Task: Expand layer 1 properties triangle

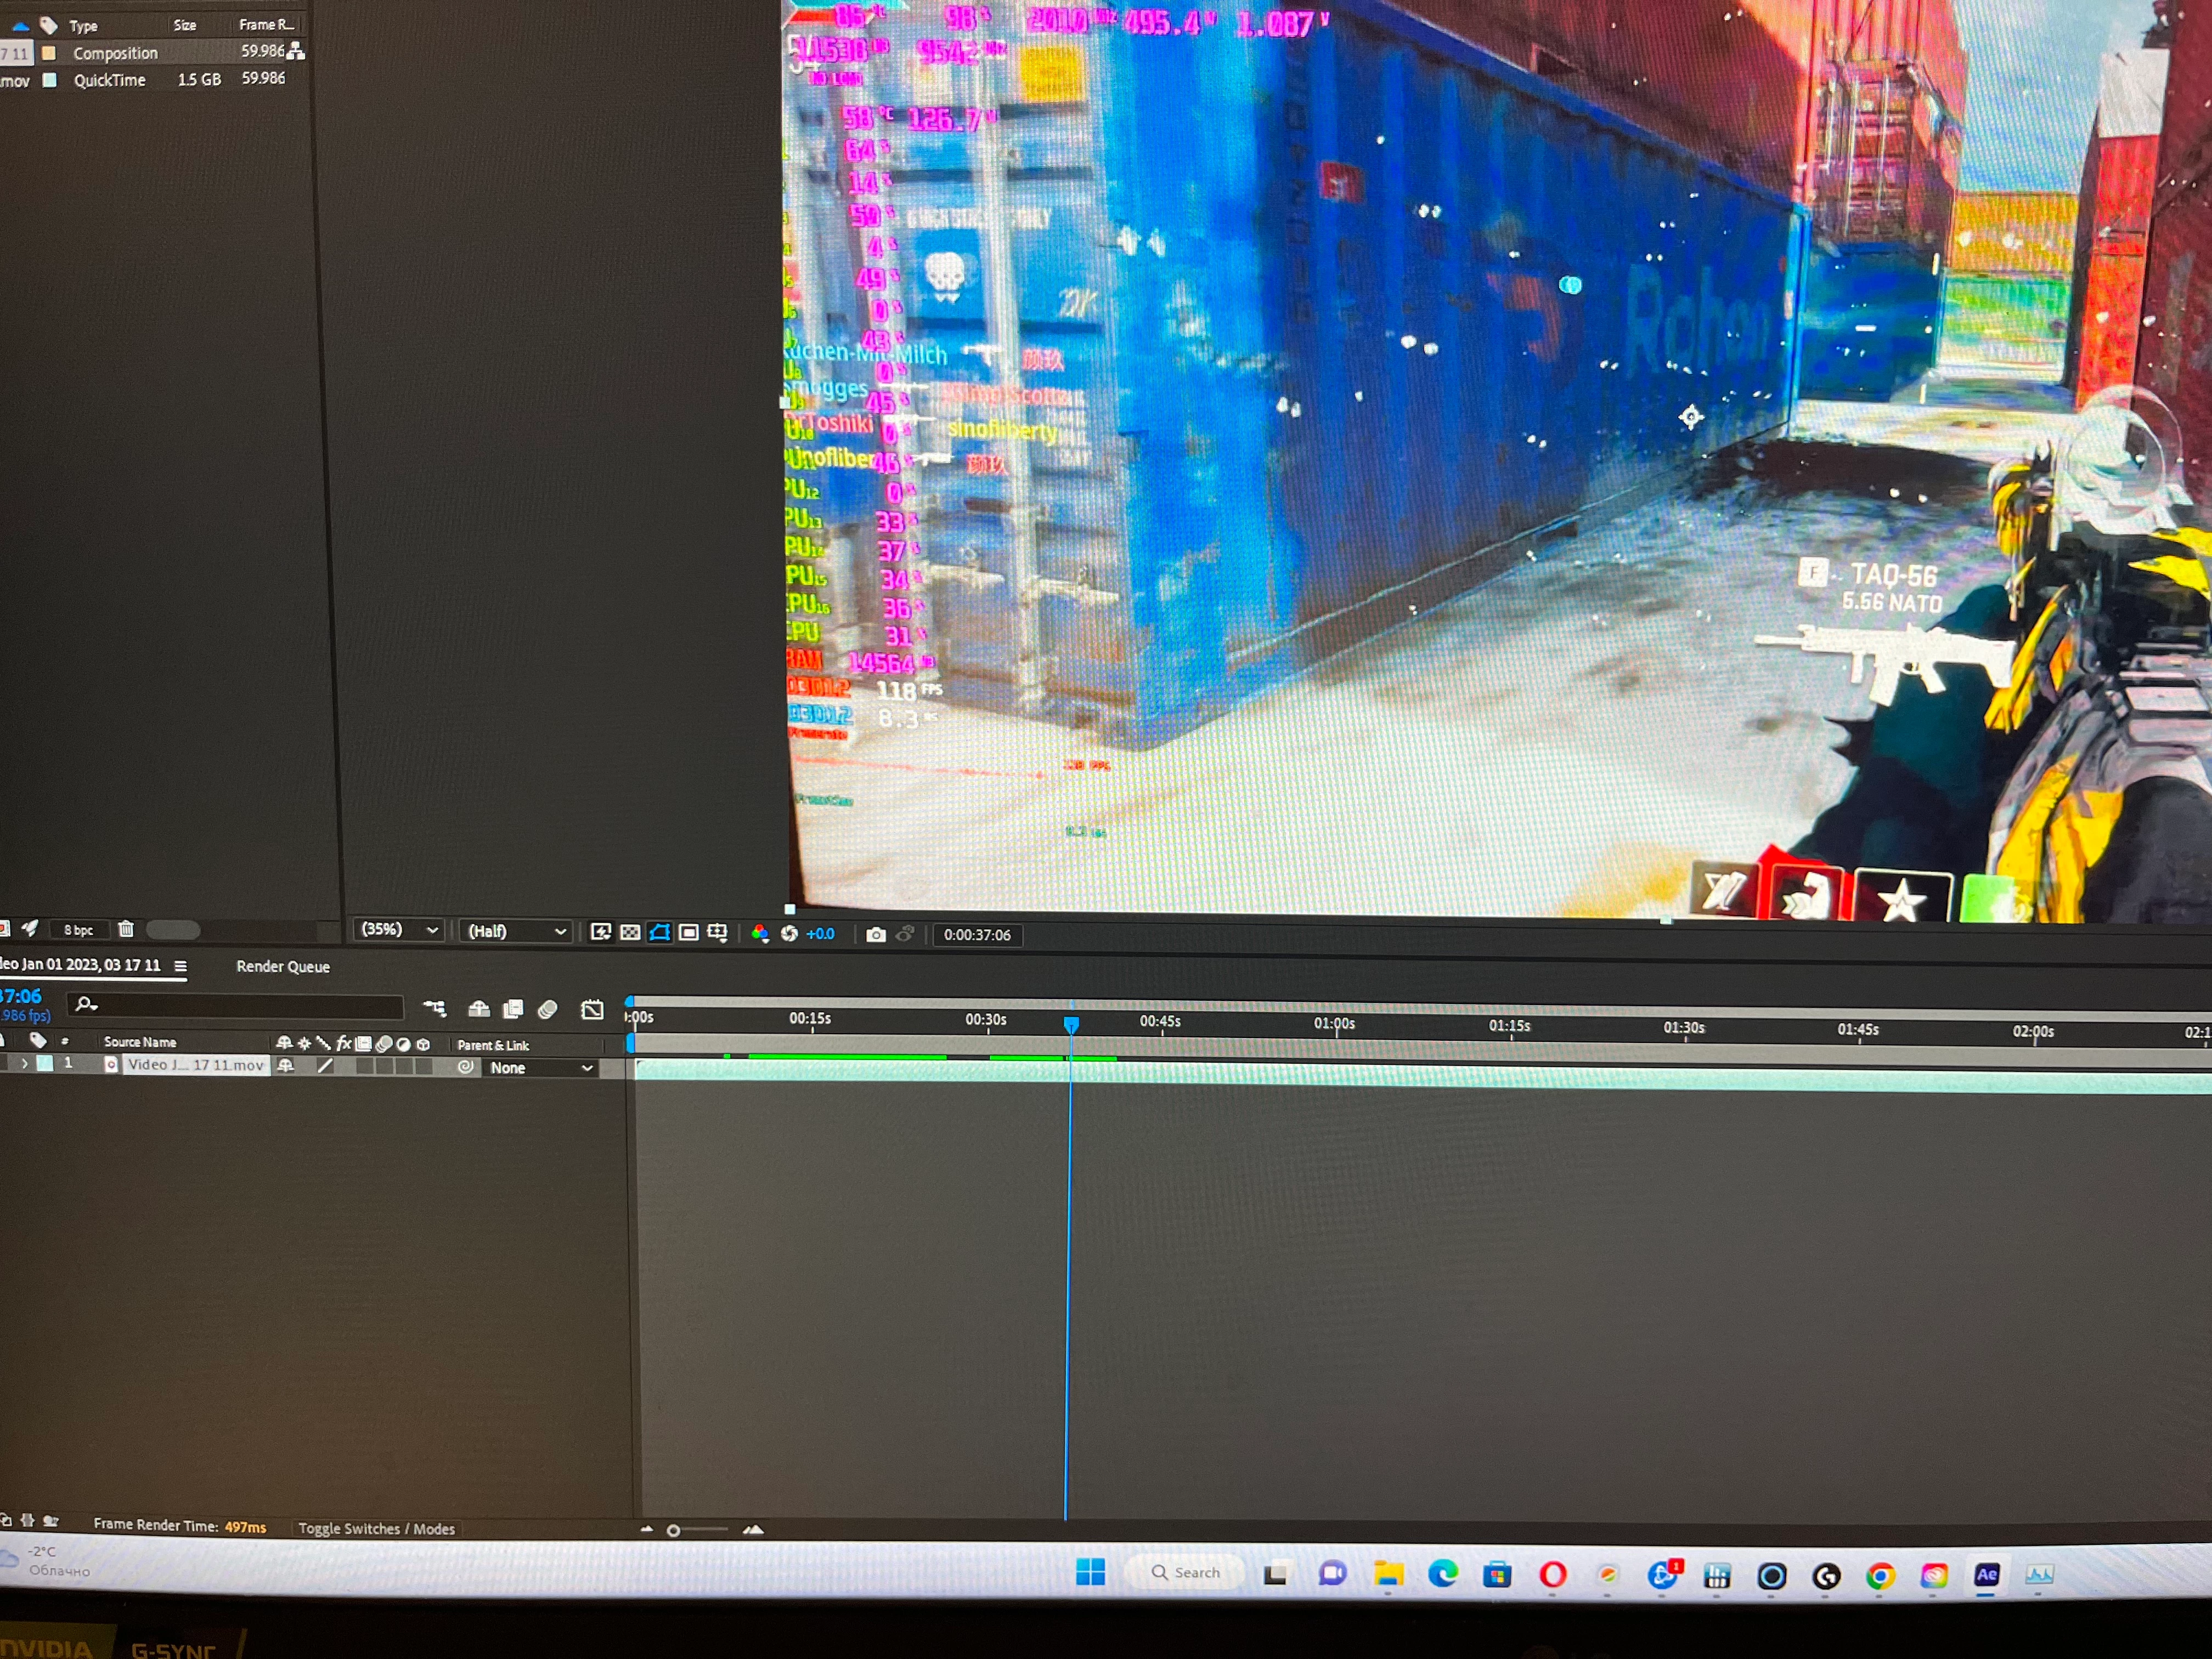Action: [x=24, y=1064]
